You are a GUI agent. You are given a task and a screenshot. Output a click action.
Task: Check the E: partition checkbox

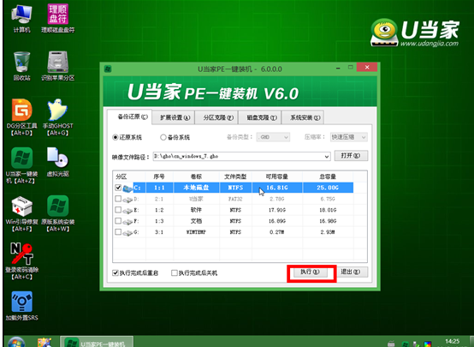118,210
